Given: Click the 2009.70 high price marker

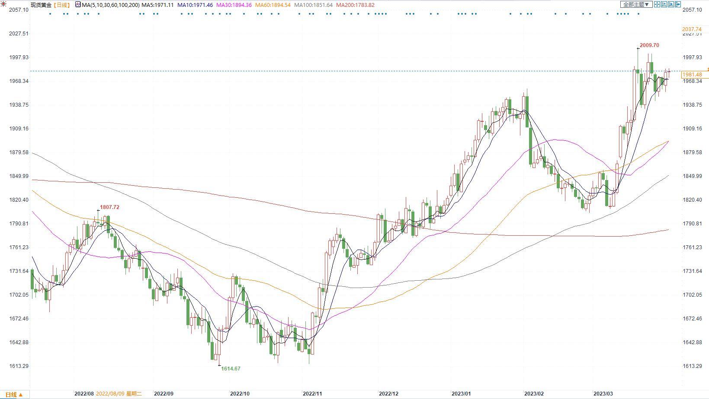Looking at the screenshot, I should 649,45.
